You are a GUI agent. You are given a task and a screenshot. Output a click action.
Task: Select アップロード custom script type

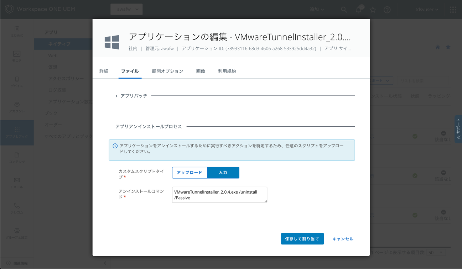190,173
